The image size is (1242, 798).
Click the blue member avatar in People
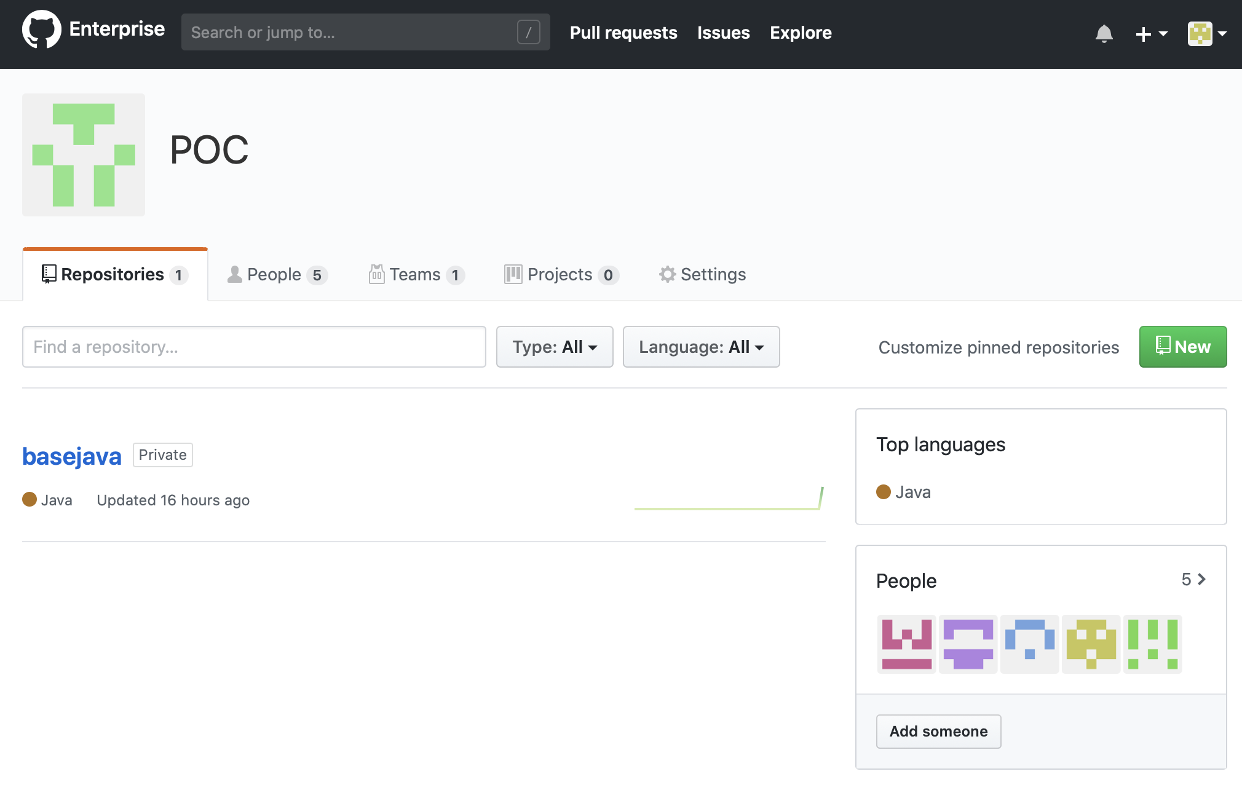coord(1029,644)
